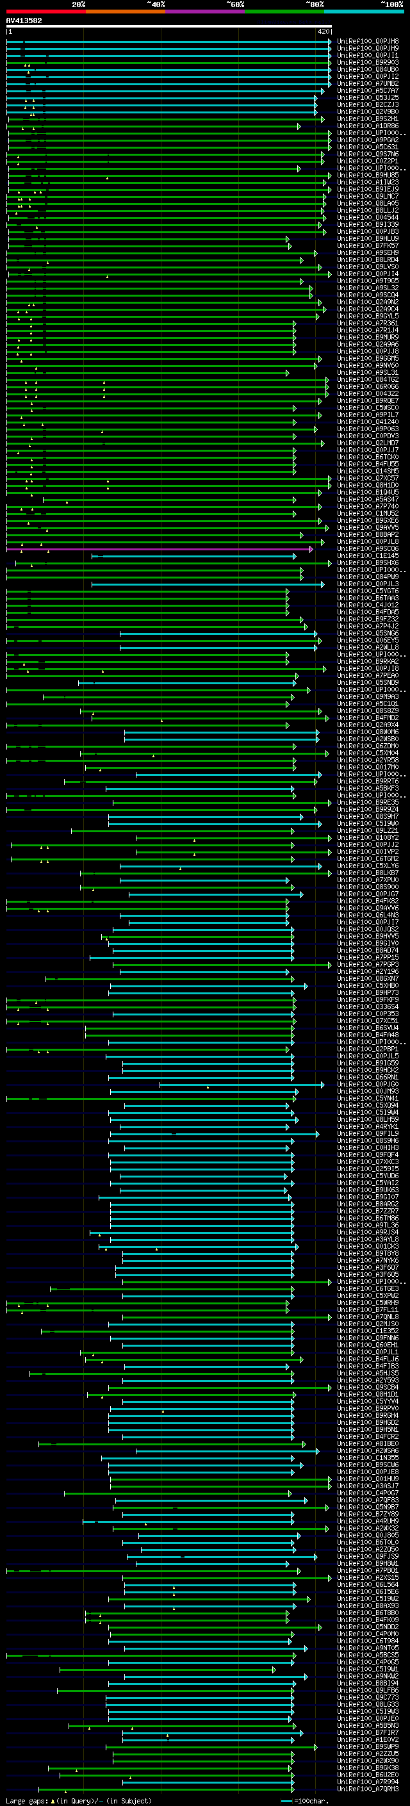
Task: Click the red ~20% legend color segment
Action: coord(45,12)
